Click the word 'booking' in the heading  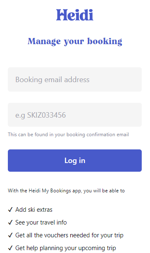click(x=105, y=42)
